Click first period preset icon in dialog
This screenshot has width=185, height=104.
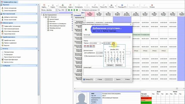pyautogui.click(x=85, y=46)
